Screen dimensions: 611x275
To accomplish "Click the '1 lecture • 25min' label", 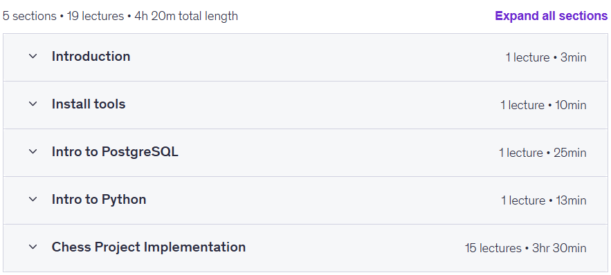I will 542,153.
